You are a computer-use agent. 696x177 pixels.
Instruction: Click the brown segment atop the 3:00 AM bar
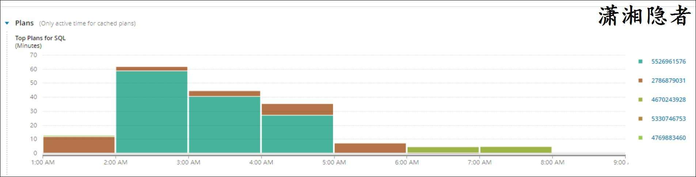[224, 93]
